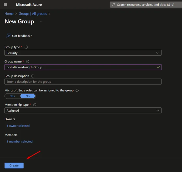Expand the Membership type Assigned dropdown
The width and height of the screenshot is (182, 172).
click(x=83, y=111)
